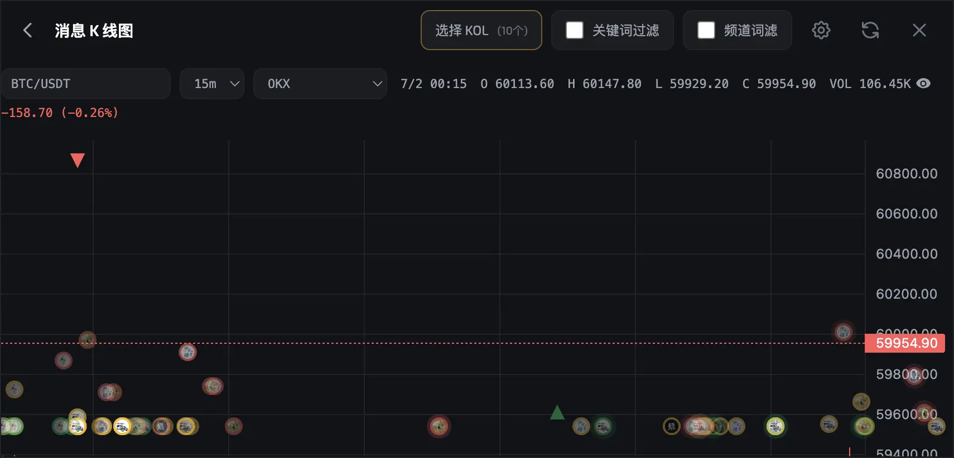
Task: Refresh the news K-line chart
Action: pyautogui.click(x=870, y=30)
